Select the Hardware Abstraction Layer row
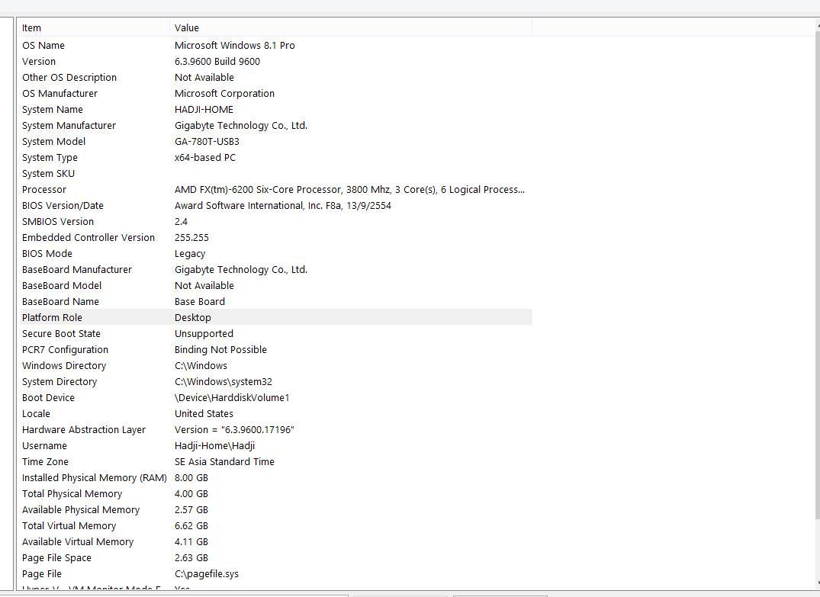This screenshot has width=820, height=597. pyautogui.click(x=83, y=430)
